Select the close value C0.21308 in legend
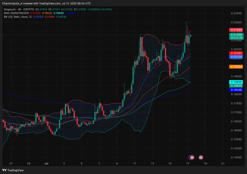The width and height of the screenshot is (247, 174). [80, 10]
